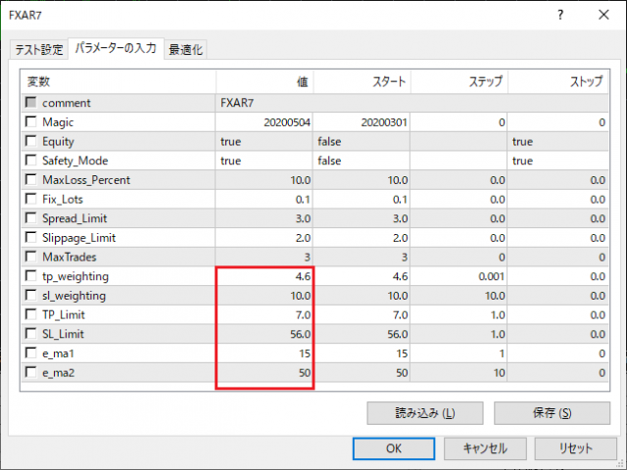Click the 値 column header

265,82
